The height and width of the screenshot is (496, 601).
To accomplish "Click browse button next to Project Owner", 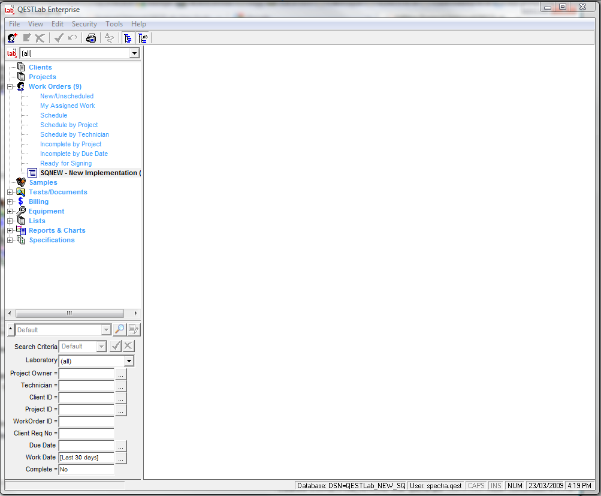I will pos(121,374).
